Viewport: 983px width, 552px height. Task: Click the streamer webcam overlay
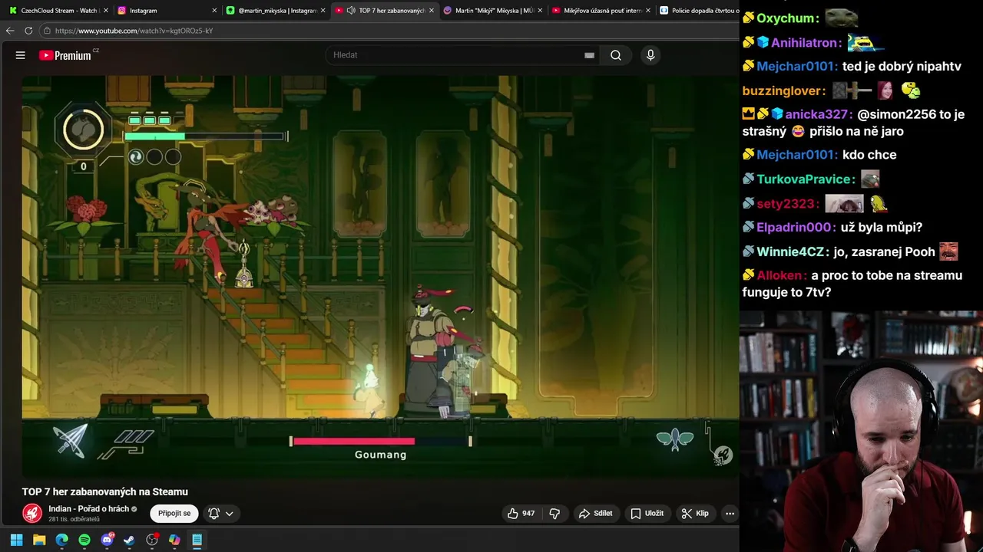(861, 432)
